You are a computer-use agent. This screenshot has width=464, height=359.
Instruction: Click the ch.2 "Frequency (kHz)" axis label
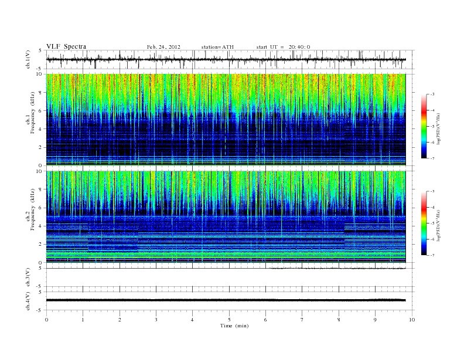tap(33, 209)
